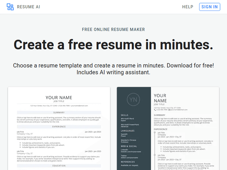
Task: Select the References heading in dark sidebar
Action: tap(128, 162)
